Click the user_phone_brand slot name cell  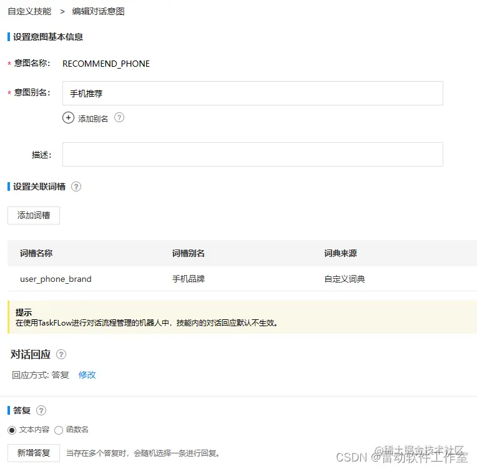click(56, 279)
